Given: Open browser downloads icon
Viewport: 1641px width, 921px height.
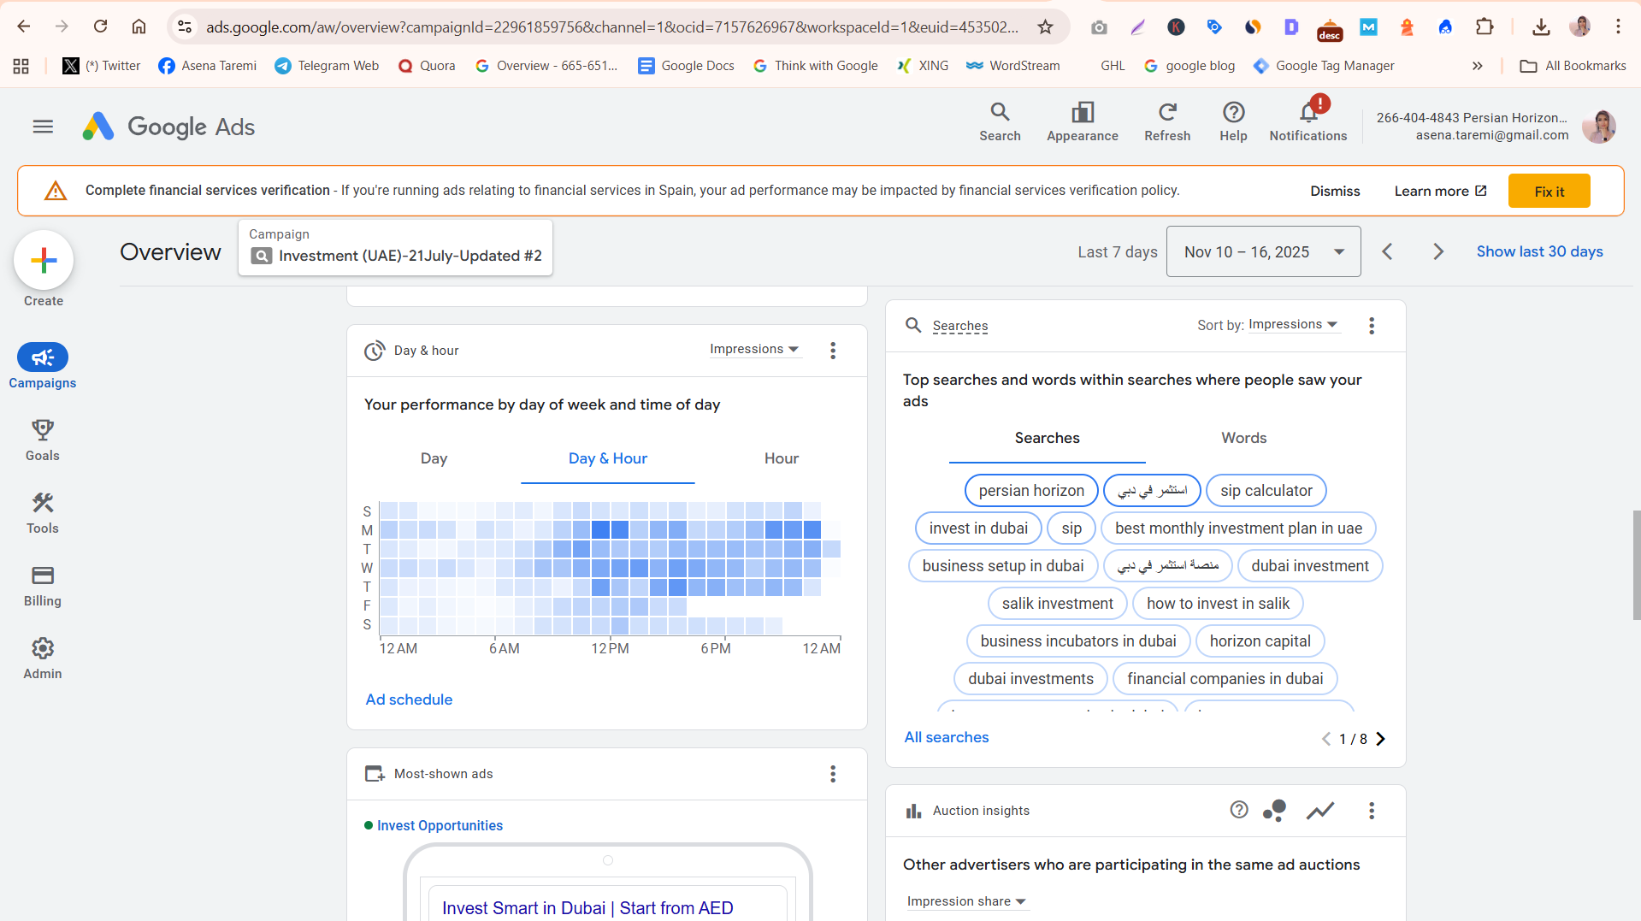Looking at the screenshot, I should pos(1541,27).
